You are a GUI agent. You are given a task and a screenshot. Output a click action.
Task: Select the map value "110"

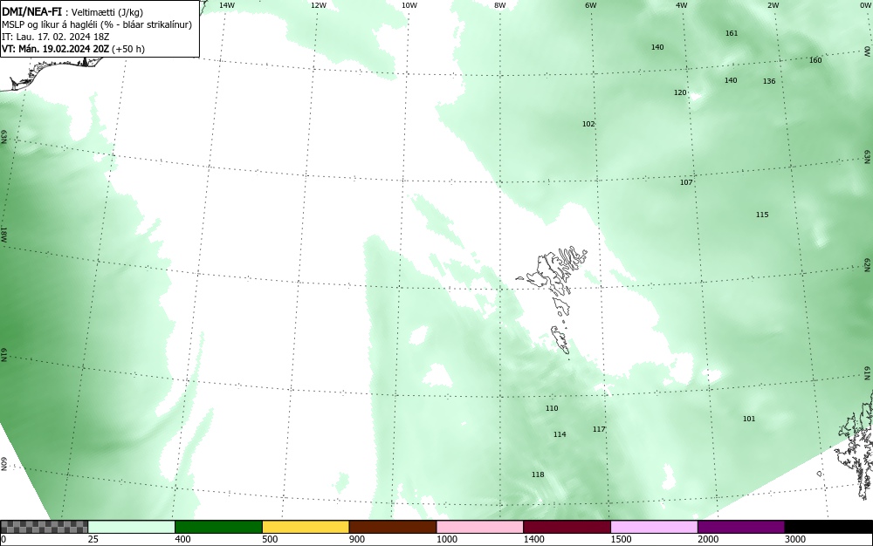[x=551, y=408]
